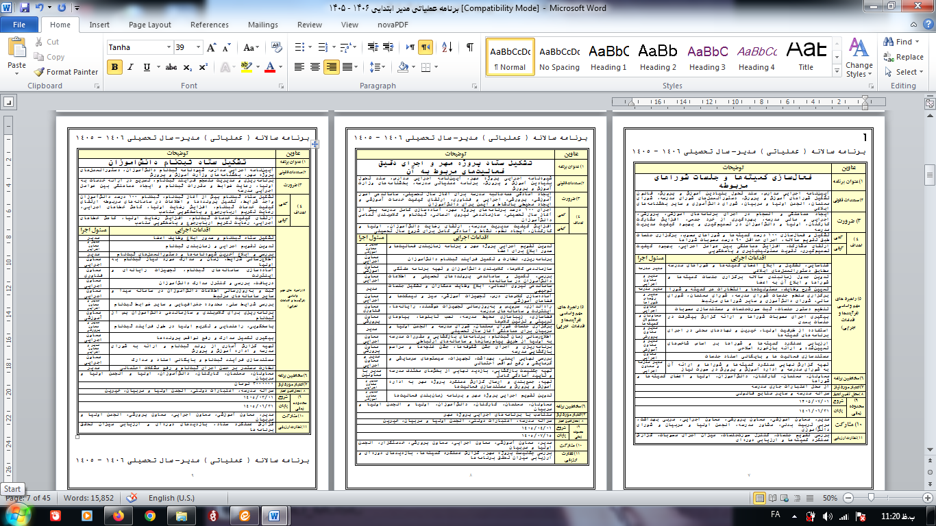This screenshot has width=936, height=526.
Task: Apply the Heading 1 style
Action: click(609, 57)
